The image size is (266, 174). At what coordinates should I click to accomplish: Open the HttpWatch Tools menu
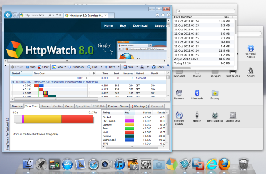click(x=158, y=67)
